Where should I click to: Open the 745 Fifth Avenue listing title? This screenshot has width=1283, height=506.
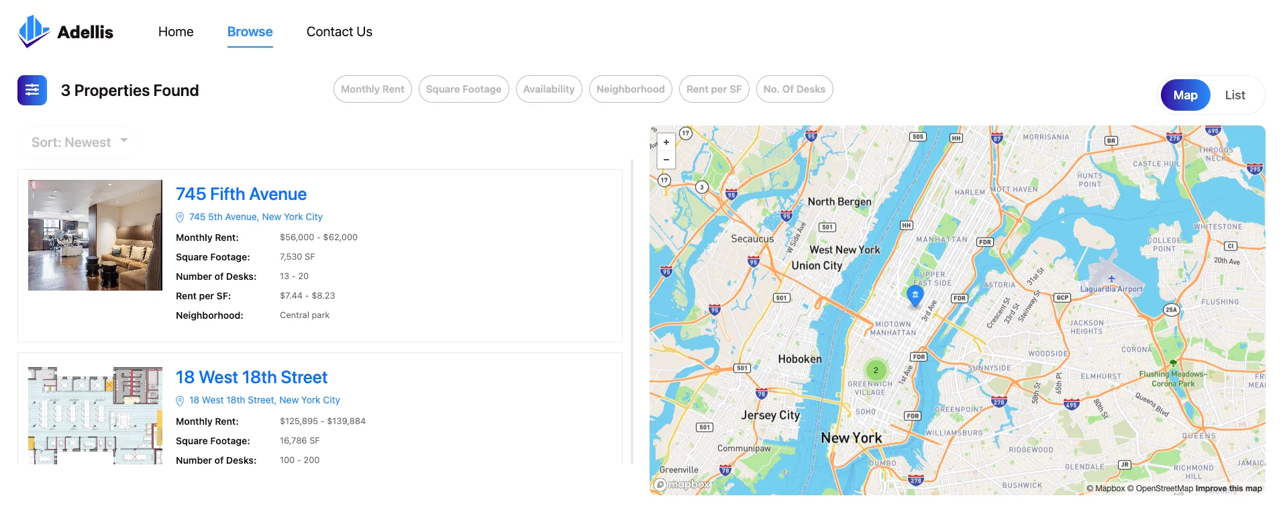241,194
